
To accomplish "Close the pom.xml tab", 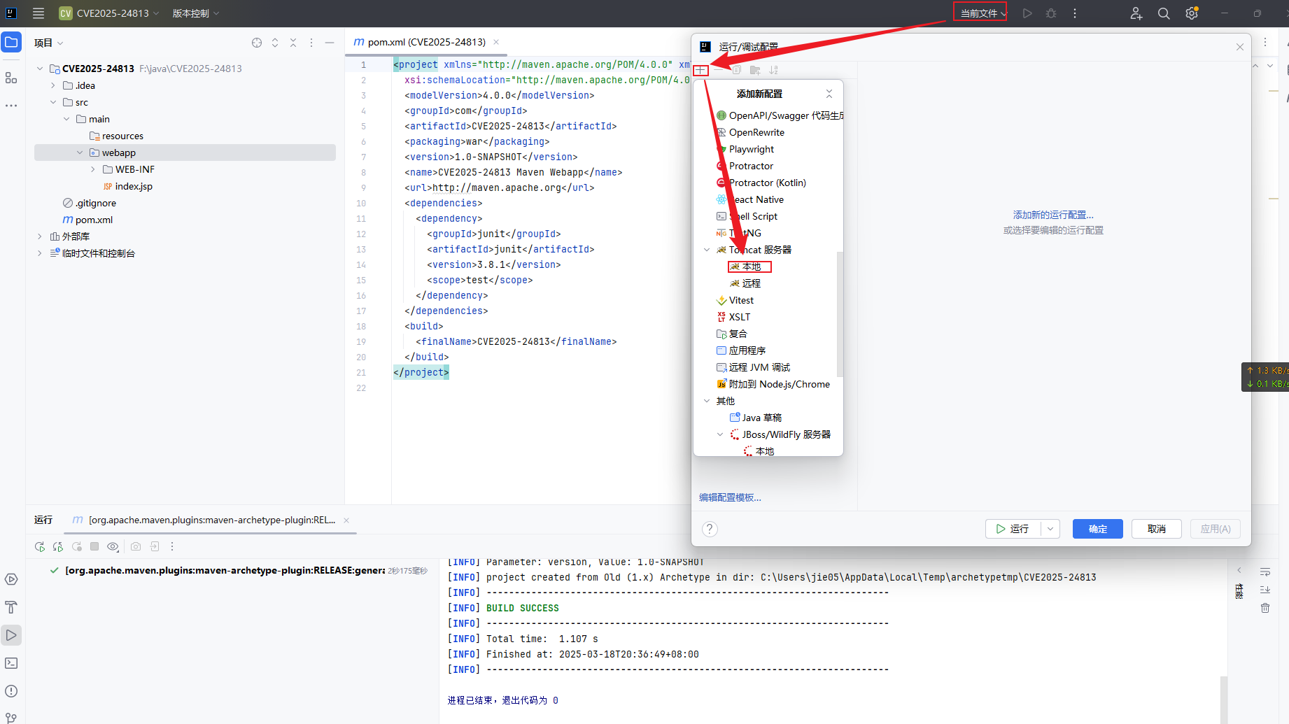I will click(496, 42).
